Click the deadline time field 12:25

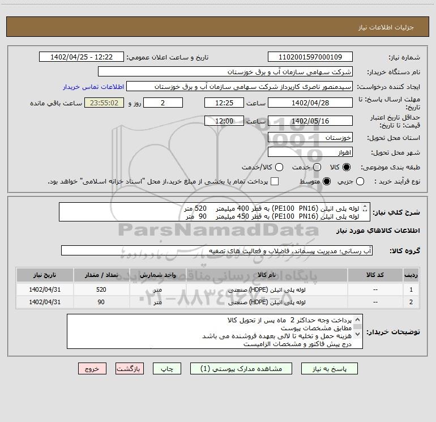tap(224, 103)
